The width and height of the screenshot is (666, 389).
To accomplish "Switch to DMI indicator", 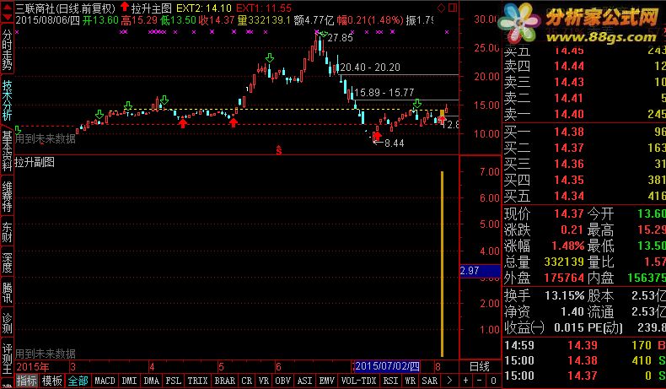I will tap(129, 381).
